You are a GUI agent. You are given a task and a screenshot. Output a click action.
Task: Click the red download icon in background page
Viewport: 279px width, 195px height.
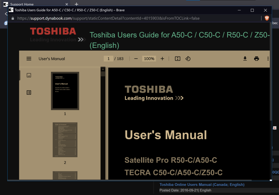coord(275,128)
